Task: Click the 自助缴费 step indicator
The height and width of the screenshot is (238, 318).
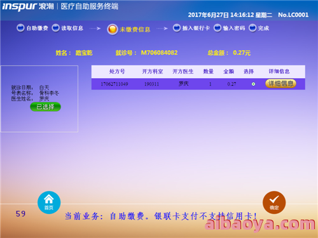Action: pos(32,28)
